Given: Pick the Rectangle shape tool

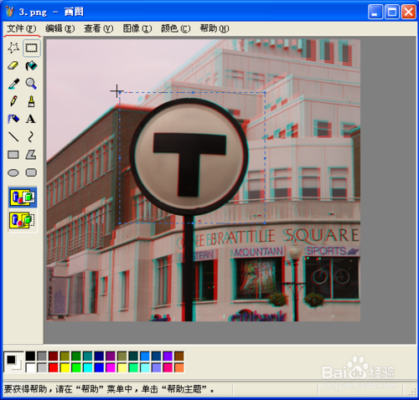Looking at the screenshot, I should pyautogui.click(x=13, y=155).
